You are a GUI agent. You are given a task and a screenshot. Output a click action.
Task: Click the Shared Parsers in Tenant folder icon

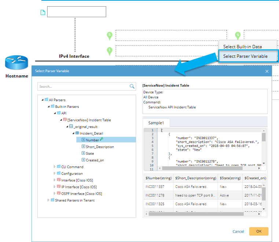[52, 200]
